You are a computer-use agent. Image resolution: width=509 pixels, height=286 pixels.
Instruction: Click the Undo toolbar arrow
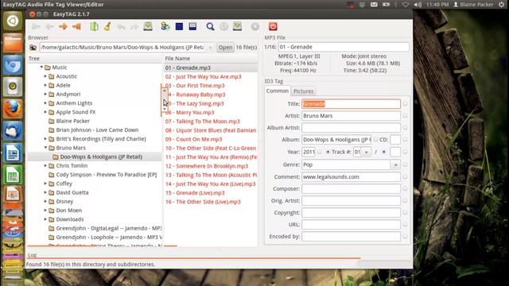(121, 26)
